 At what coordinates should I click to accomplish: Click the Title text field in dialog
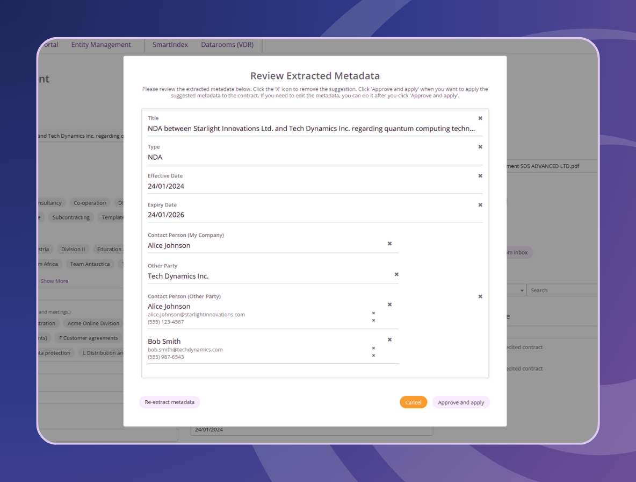(312, 129)
